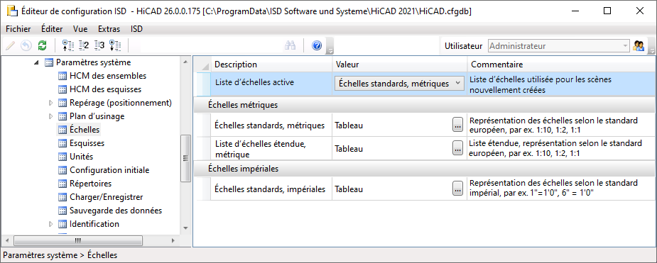Open the Liste d'échelles active dropdown

pos(399,83)
